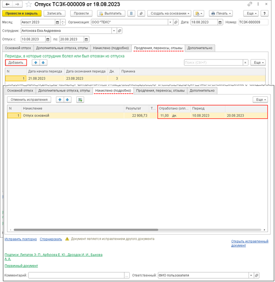
Task: Click Добавить to add a period
Action: click(16, 63)
